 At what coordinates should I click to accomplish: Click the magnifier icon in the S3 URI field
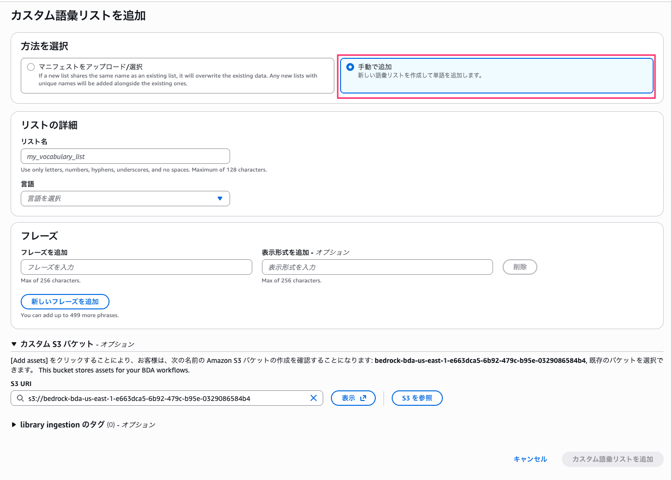coord(20,398)
